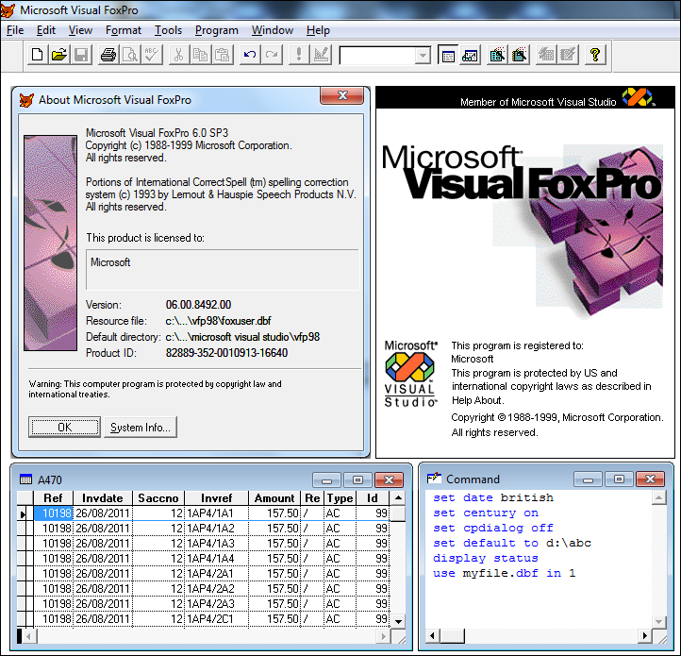Click the AutoForm wizard toolbar icon
The image size is (681, 656).
(546, 55)
